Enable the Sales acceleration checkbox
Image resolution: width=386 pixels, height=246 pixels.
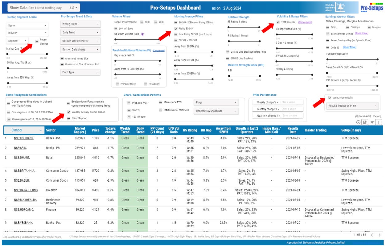328,27
